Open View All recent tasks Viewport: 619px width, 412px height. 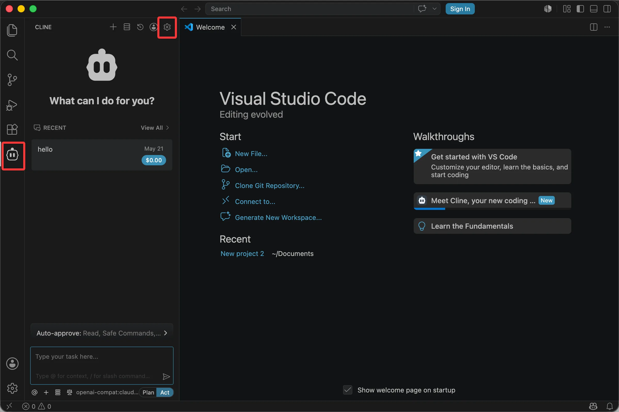(155, 128)
